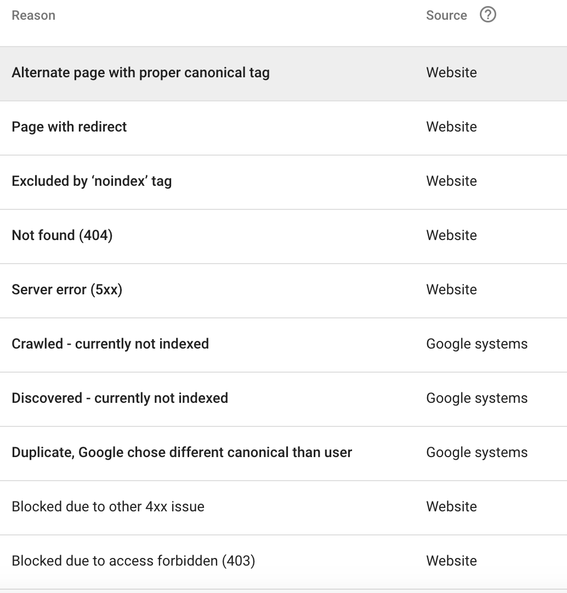
Task: Click the Reason column header
Action: (x=33, y=15)
